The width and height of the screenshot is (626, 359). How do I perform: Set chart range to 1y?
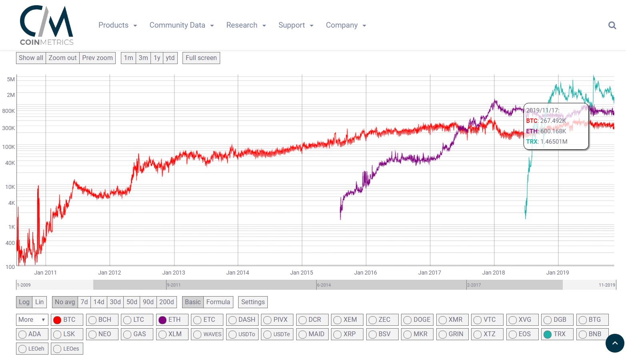click(x=157, y=58)
